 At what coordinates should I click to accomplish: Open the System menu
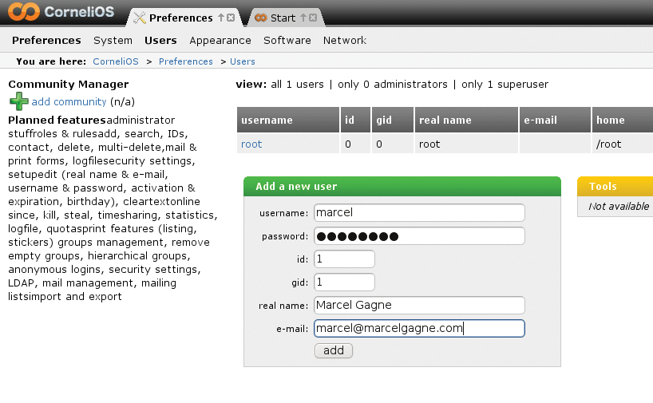(x=113, y=41)
